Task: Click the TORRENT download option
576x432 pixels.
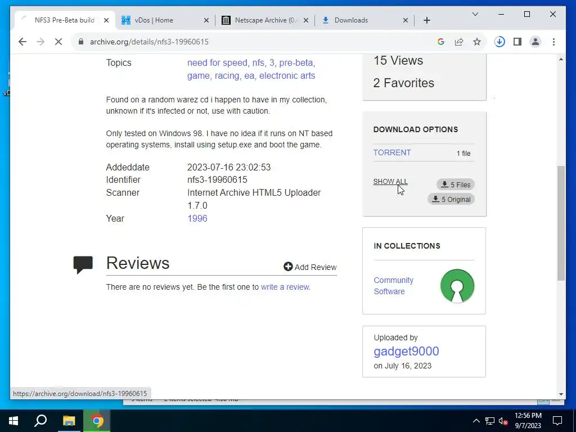Action: pyautogui.click(x=392, y=152)
